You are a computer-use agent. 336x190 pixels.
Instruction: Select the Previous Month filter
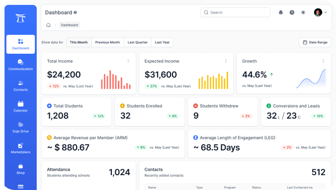107,42
